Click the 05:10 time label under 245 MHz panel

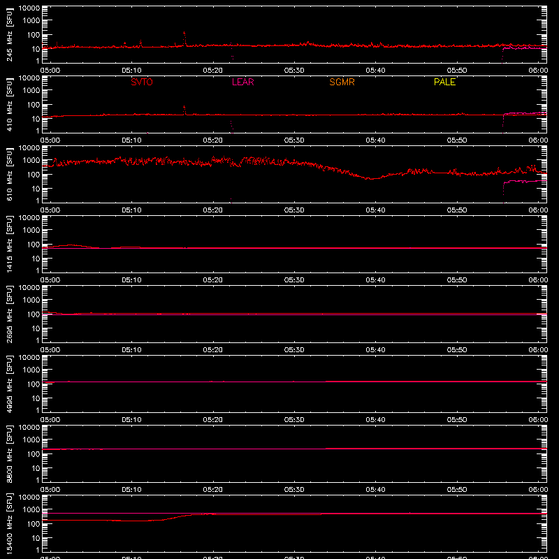(x=131, y=71)
